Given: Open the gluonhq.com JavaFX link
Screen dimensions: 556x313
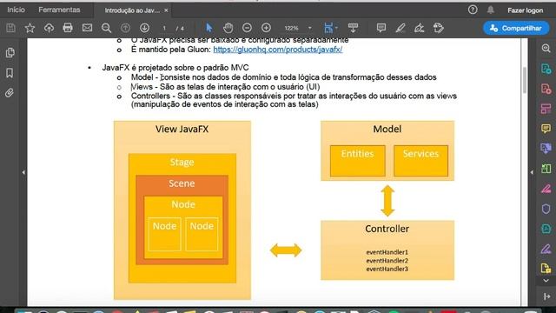Looking at the screenshot, I should 278,50.
